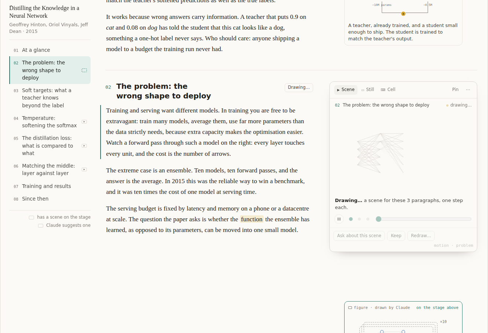Click the Redraw… button

[421, 236]
